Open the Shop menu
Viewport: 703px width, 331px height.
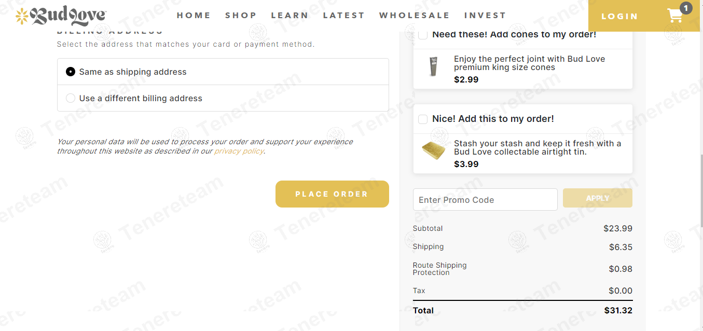coord(241,16)
